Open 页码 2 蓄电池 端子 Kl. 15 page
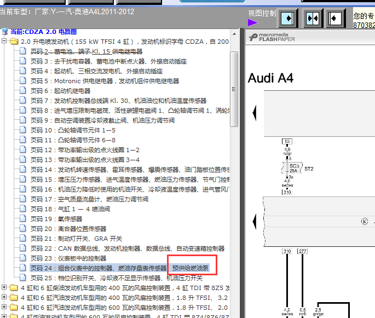This screenshot has width=375, height=318. (x=86, y=51)
